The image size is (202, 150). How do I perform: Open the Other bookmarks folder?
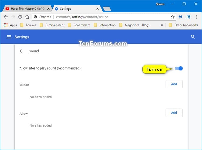coord(183,25)
